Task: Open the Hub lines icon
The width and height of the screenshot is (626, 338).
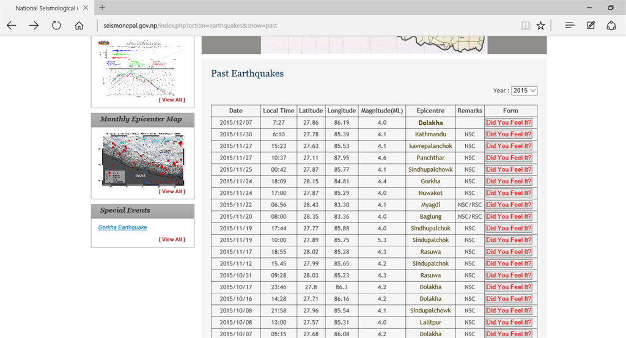Action: pos(569,26)
